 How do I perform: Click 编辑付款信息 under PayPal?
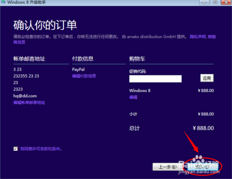pos(84,76)
